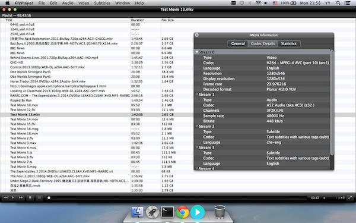Open the Help menu

(x=139, y=3)
